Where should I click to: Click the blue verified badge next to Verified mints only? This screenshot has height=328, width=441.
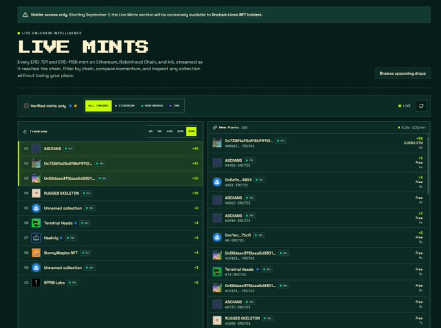click(70, 106)
